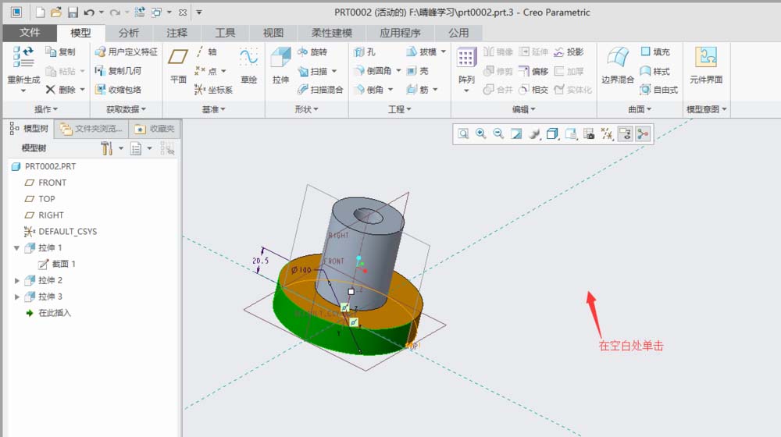This screenshot has height=437, width=781.
Task: Expand the 拉伸 3 tree node
Action: 16,297
